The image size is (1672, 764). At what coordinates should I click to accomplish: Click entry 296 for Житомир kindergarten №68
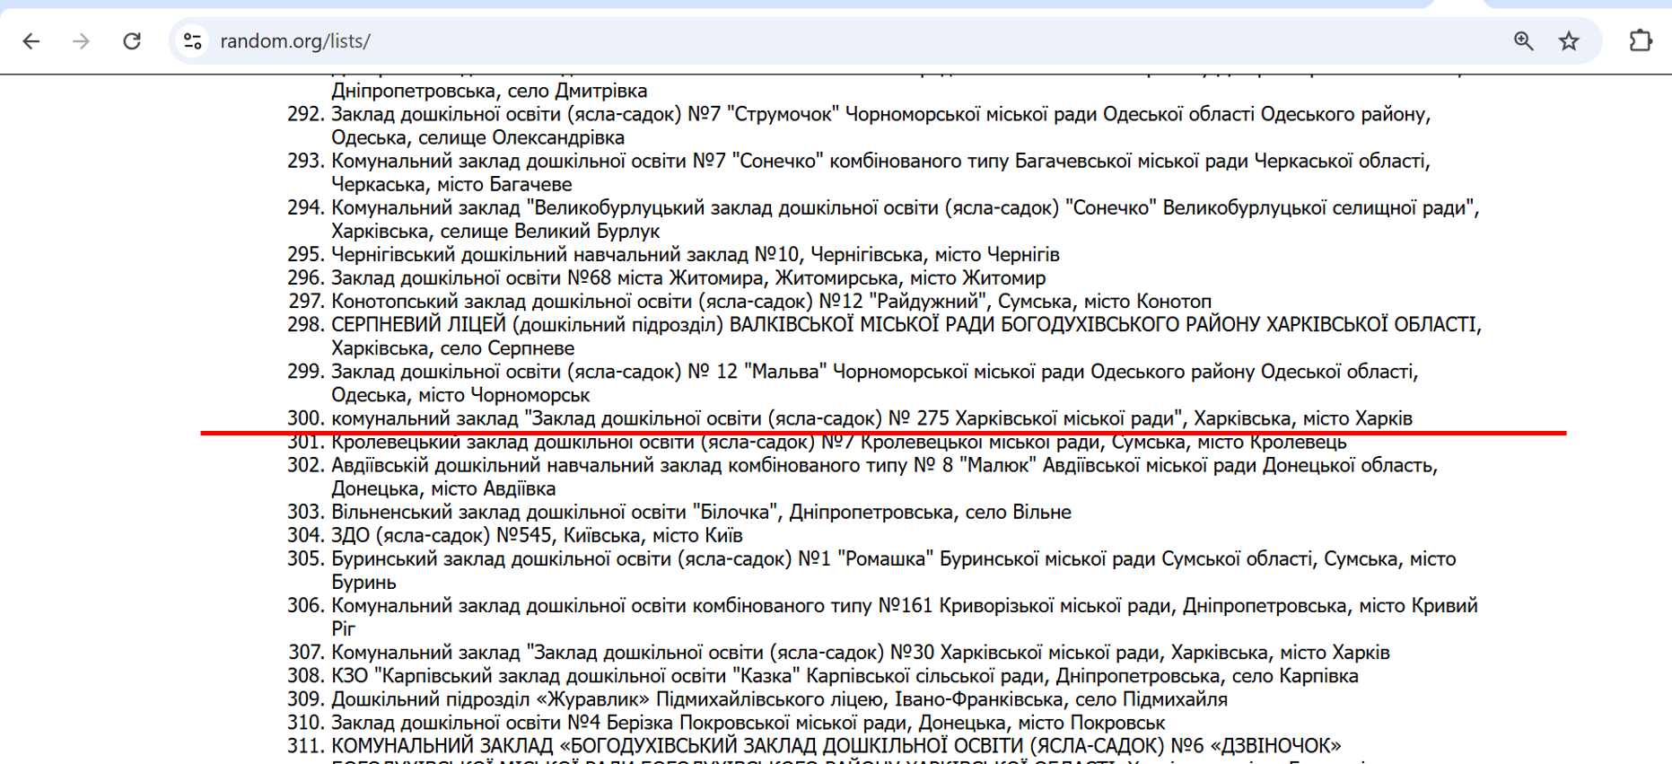point(687,278)
